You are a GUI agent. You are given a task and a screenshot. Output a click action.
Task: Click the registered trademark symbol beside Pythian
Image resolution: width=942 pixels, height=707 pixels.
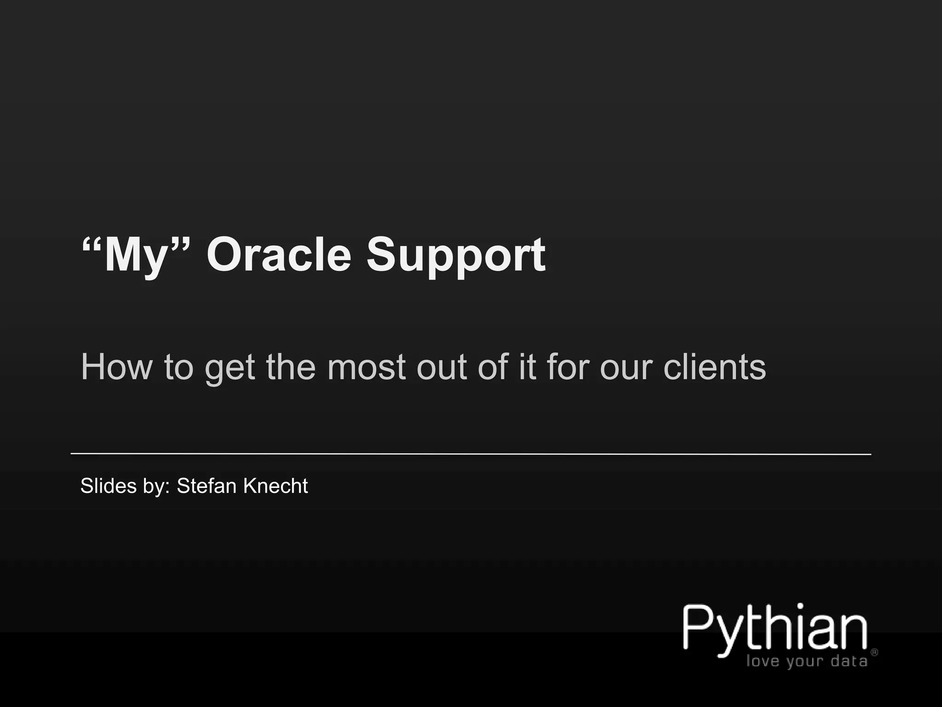(x=874, y=652)
